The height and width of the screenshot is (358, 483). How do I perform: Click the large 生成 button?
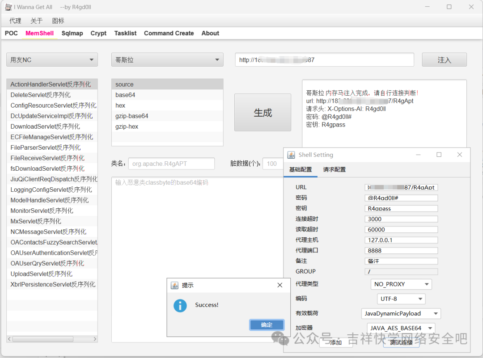[263, 112]
